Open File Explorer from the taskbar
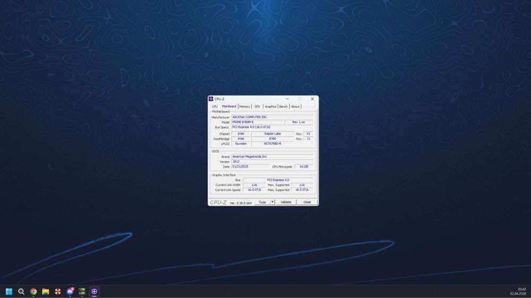Screen dimensions: 531x298 pos(45,291)
